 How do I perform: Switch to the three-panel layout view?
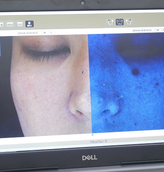tap(10, 25)
